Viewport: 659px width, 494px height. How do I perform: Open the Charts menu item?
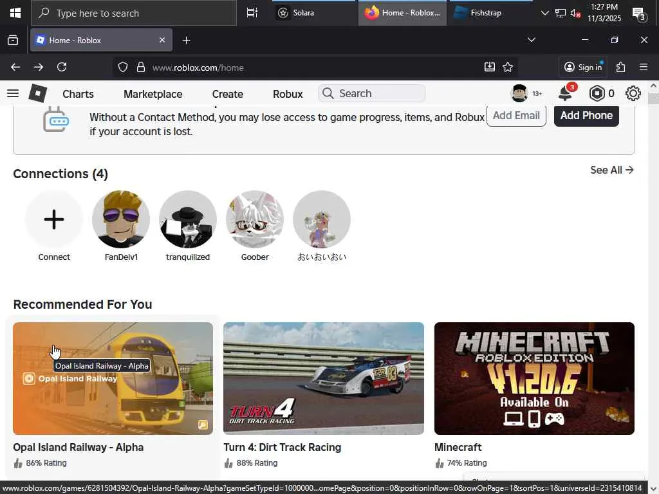[78, 94]
